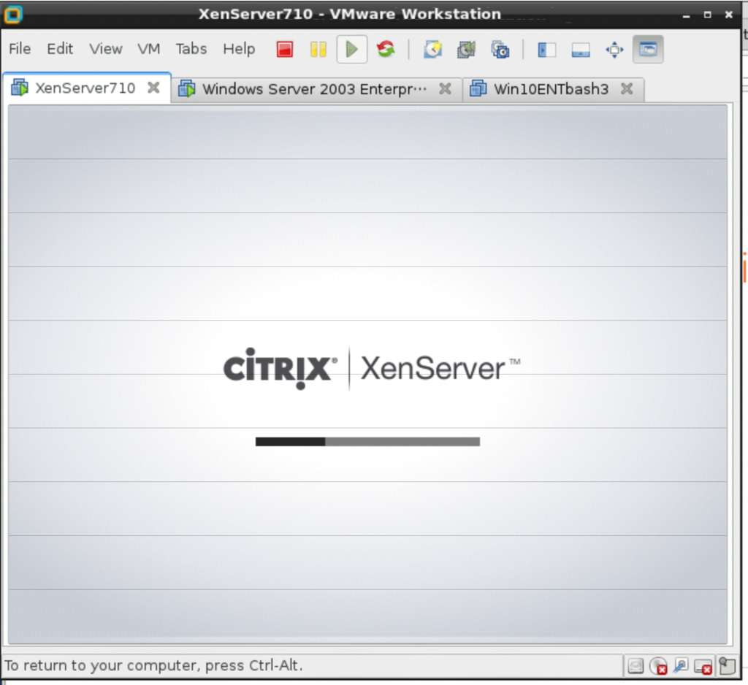Click the CD/DVD device status icon

[658, 665]
